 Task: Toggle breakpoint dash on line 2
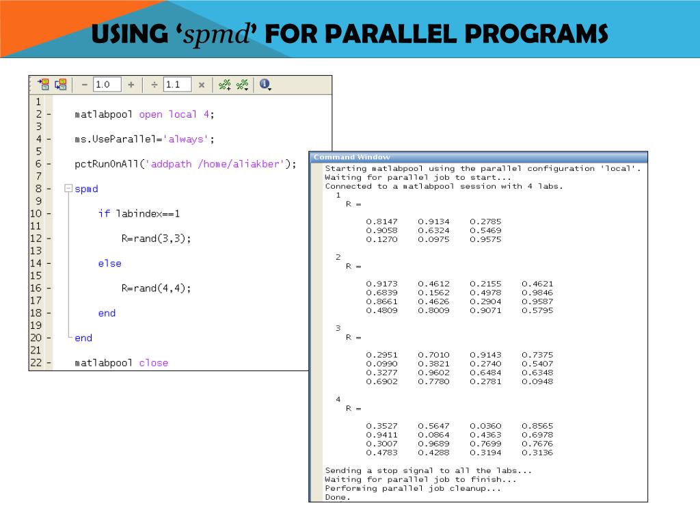pos(48,114)
